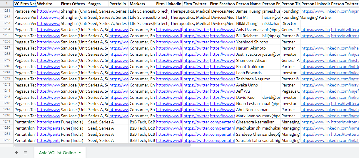The height and width of the screenshot is (158, 359).
Task: Open Person LinkedIn link for James Huang
Action: [x=330, y=11]
